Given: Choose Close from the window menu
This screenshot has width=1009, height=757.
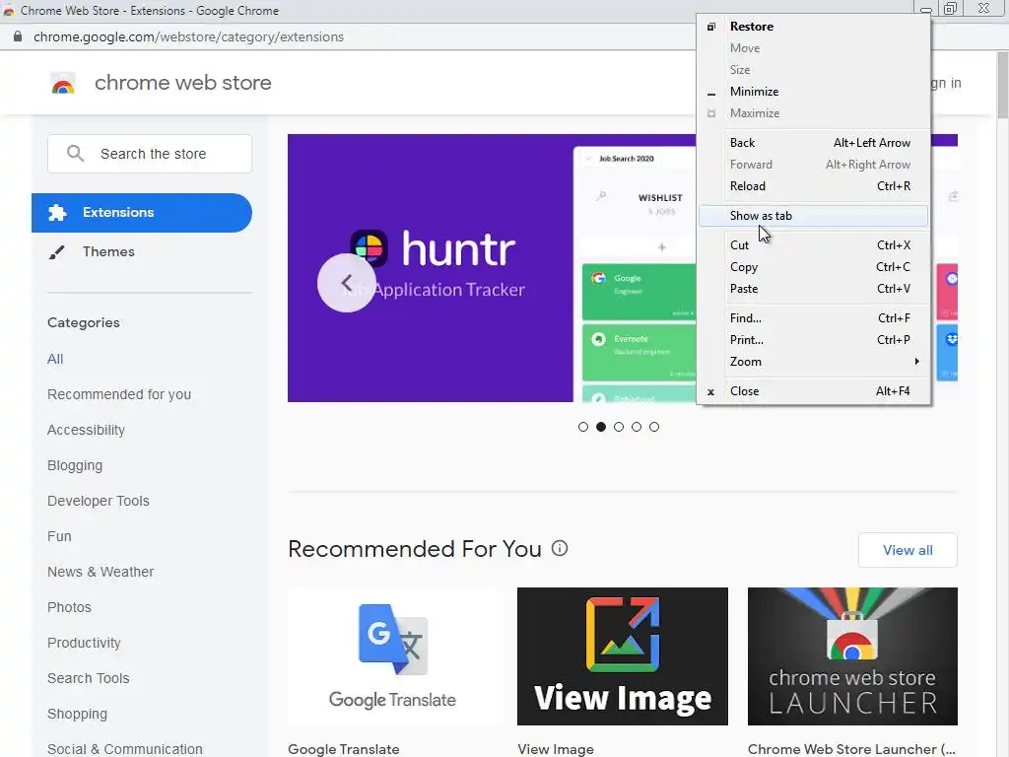Looking at the screenshot, I should coord(813,391).
